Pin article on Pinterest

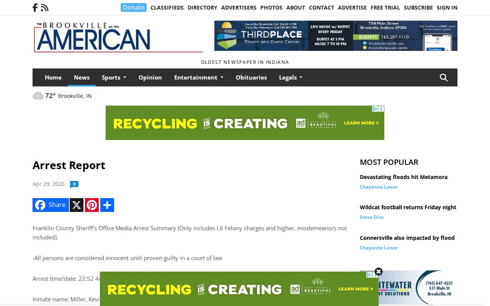pos(92,205)
